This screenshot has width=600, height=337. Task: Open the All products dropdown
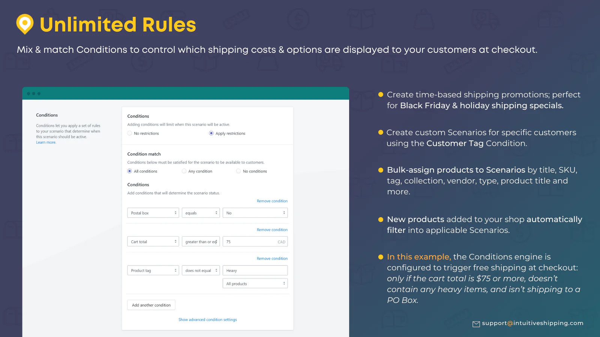pos(255,283)
